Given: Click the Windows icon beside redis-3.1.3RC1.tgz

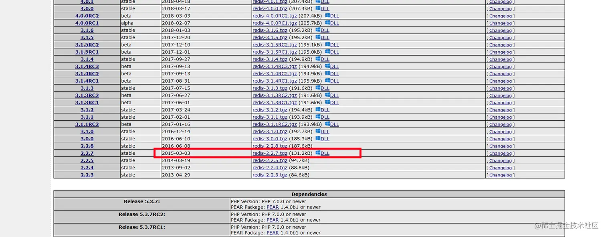Looking at the screenshot, I should 327,102.
